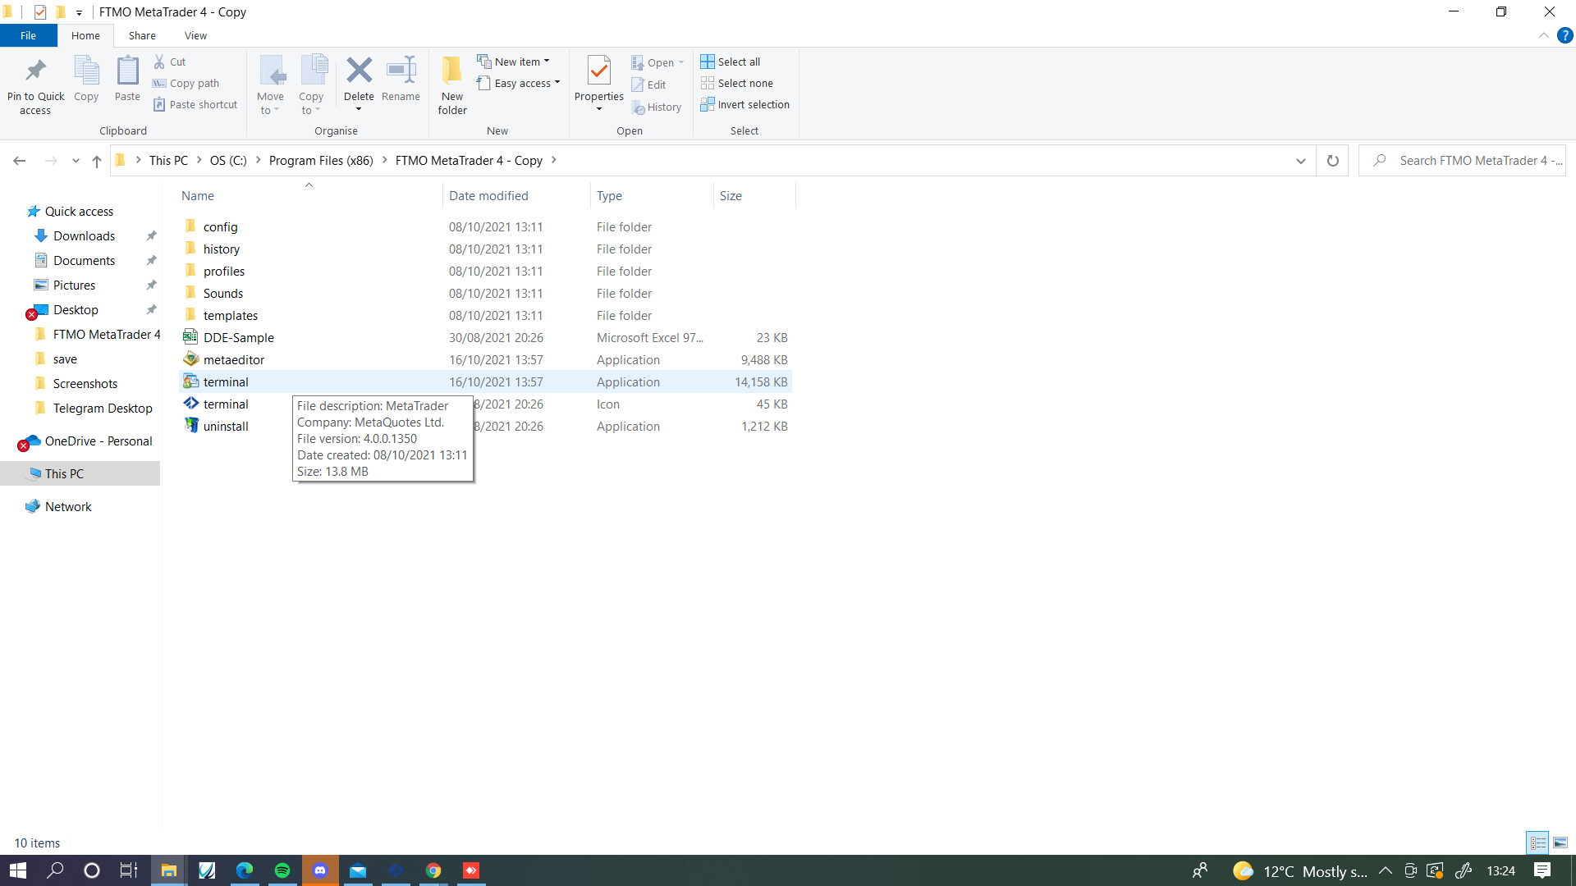The image size is (1576, 886).
Task: Switch to the Home ribbon tab
Action: coord(85,35)
